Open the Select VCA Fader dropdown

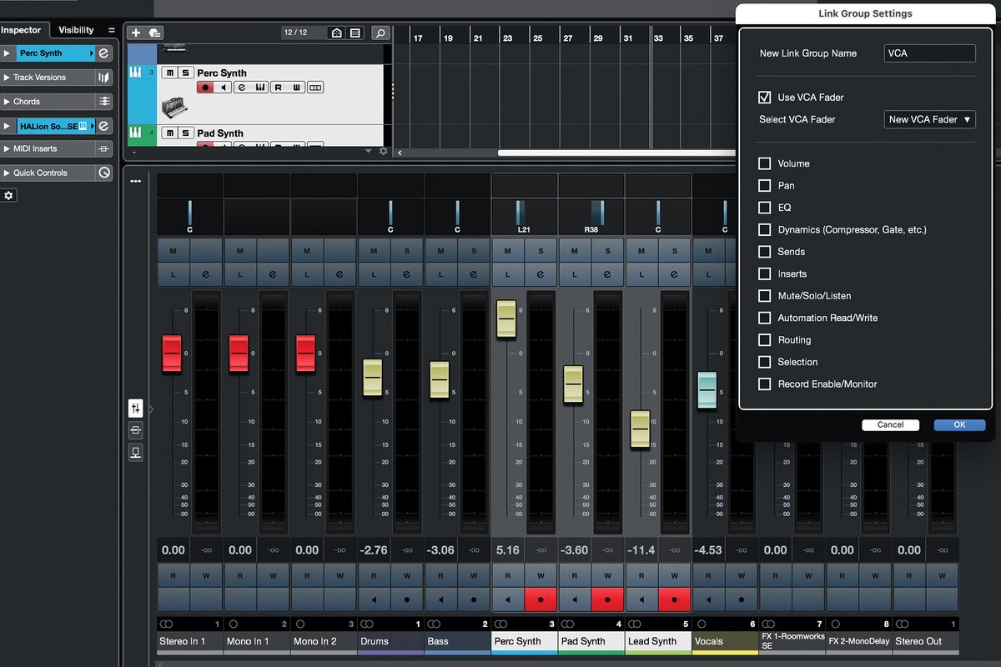(x=929, y=119)
